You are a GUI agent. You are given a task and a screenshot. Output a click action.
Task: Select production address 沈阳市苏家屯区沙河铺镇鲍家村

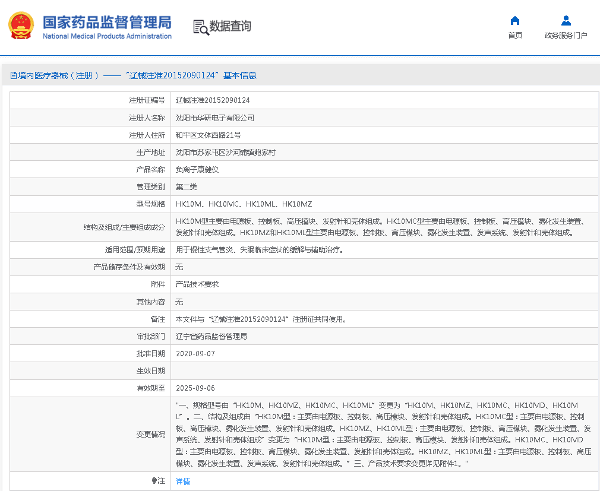tap(226, 152)
